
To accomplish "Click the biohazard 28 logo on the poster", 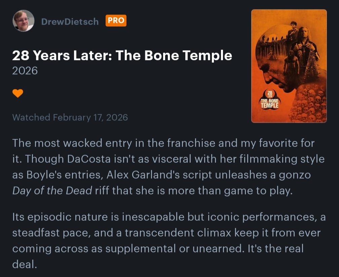I will click(x=270, y=94).
